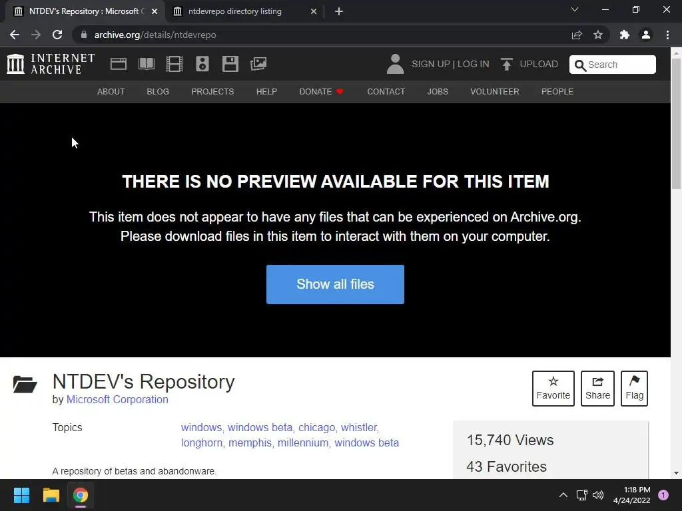Click the browser forward arrow
Viewport: 682px width, 511px height.
click(36, 35)
